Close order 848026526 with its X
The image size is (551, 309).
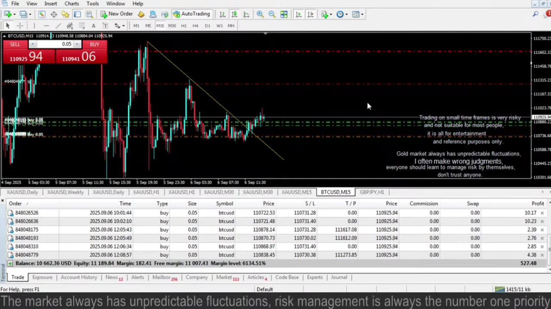pos(542,213)
